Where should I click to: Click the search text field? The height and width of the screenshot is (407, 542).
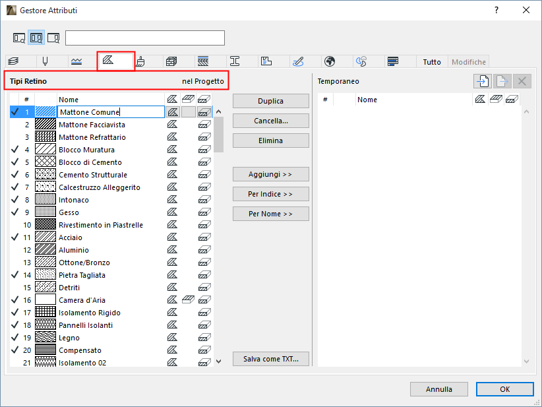pos(145,38)
